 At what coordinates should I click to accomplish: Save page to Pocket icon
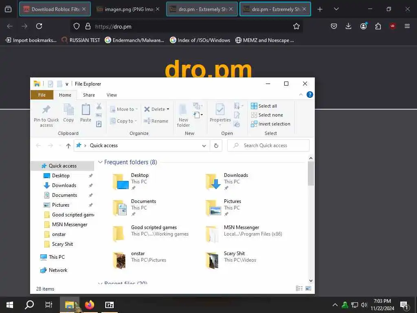click(334, 26)
